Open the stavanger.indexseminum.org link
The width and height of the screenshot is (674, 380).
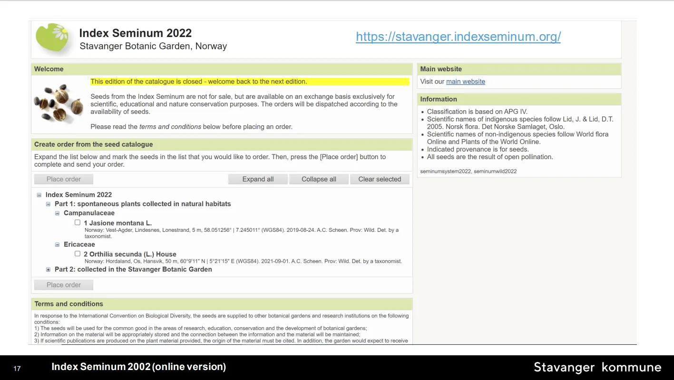[x=458, y=37]
